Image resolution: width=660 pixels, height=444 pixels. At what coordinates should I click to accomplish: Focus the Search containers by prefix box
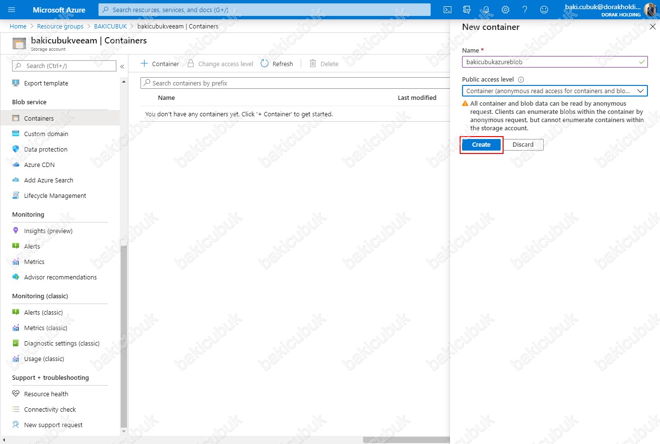pos(295,83)
